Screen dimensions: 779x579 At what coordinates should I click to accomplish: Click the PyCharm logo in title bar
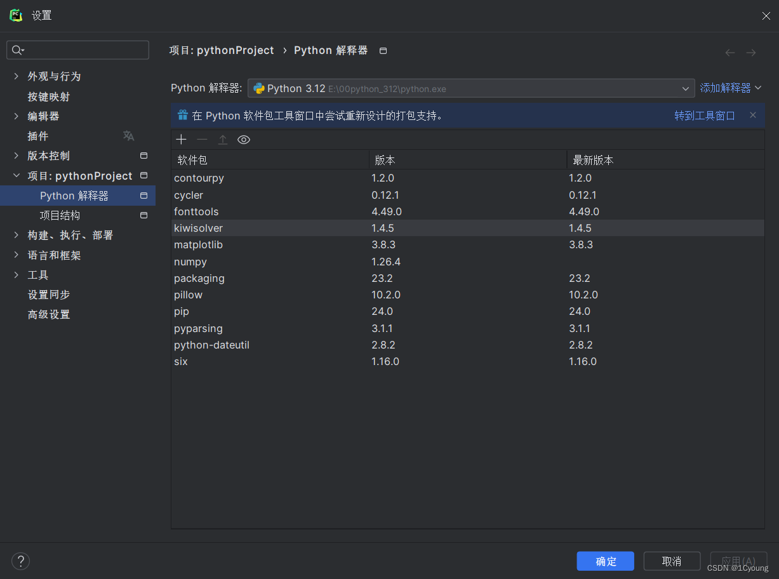[x=16, y=15]
